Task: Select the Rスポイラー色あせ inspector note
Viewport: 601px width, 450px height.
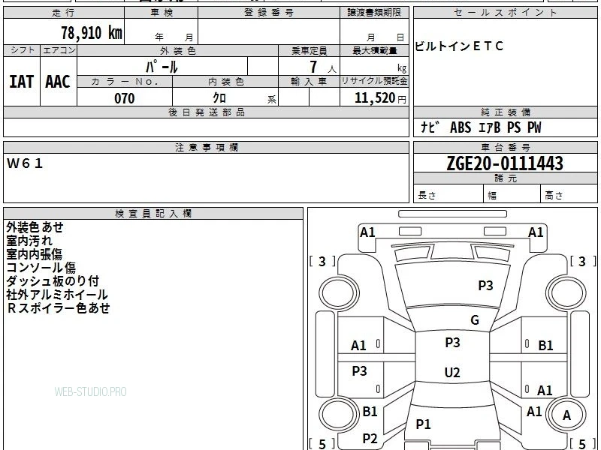Action: (x=59, y=307)
